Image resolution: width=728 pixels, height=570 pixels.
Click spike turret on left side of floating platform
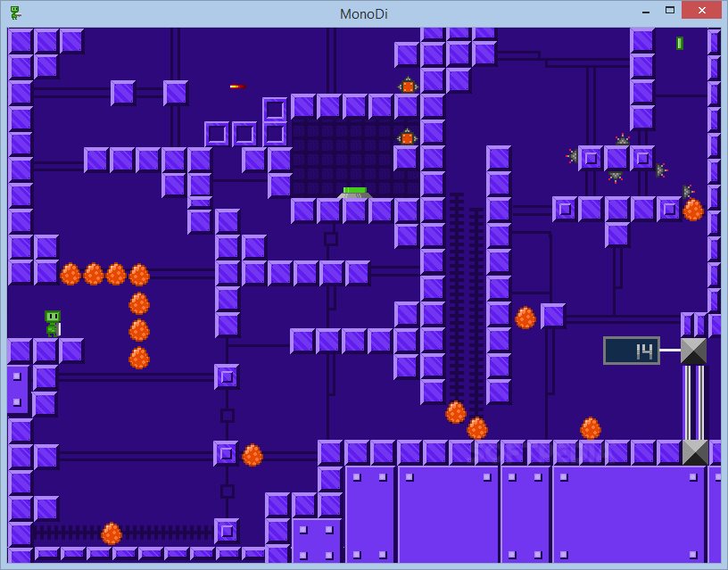[x=572, y=156]
